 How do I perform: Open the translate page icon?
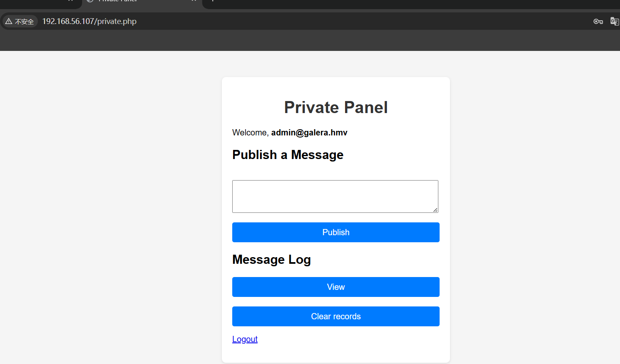coord(615,22)
